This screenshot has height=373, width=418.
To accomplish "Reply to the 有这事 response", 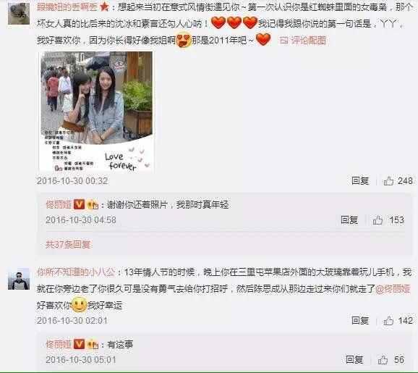I will point(354,360).
